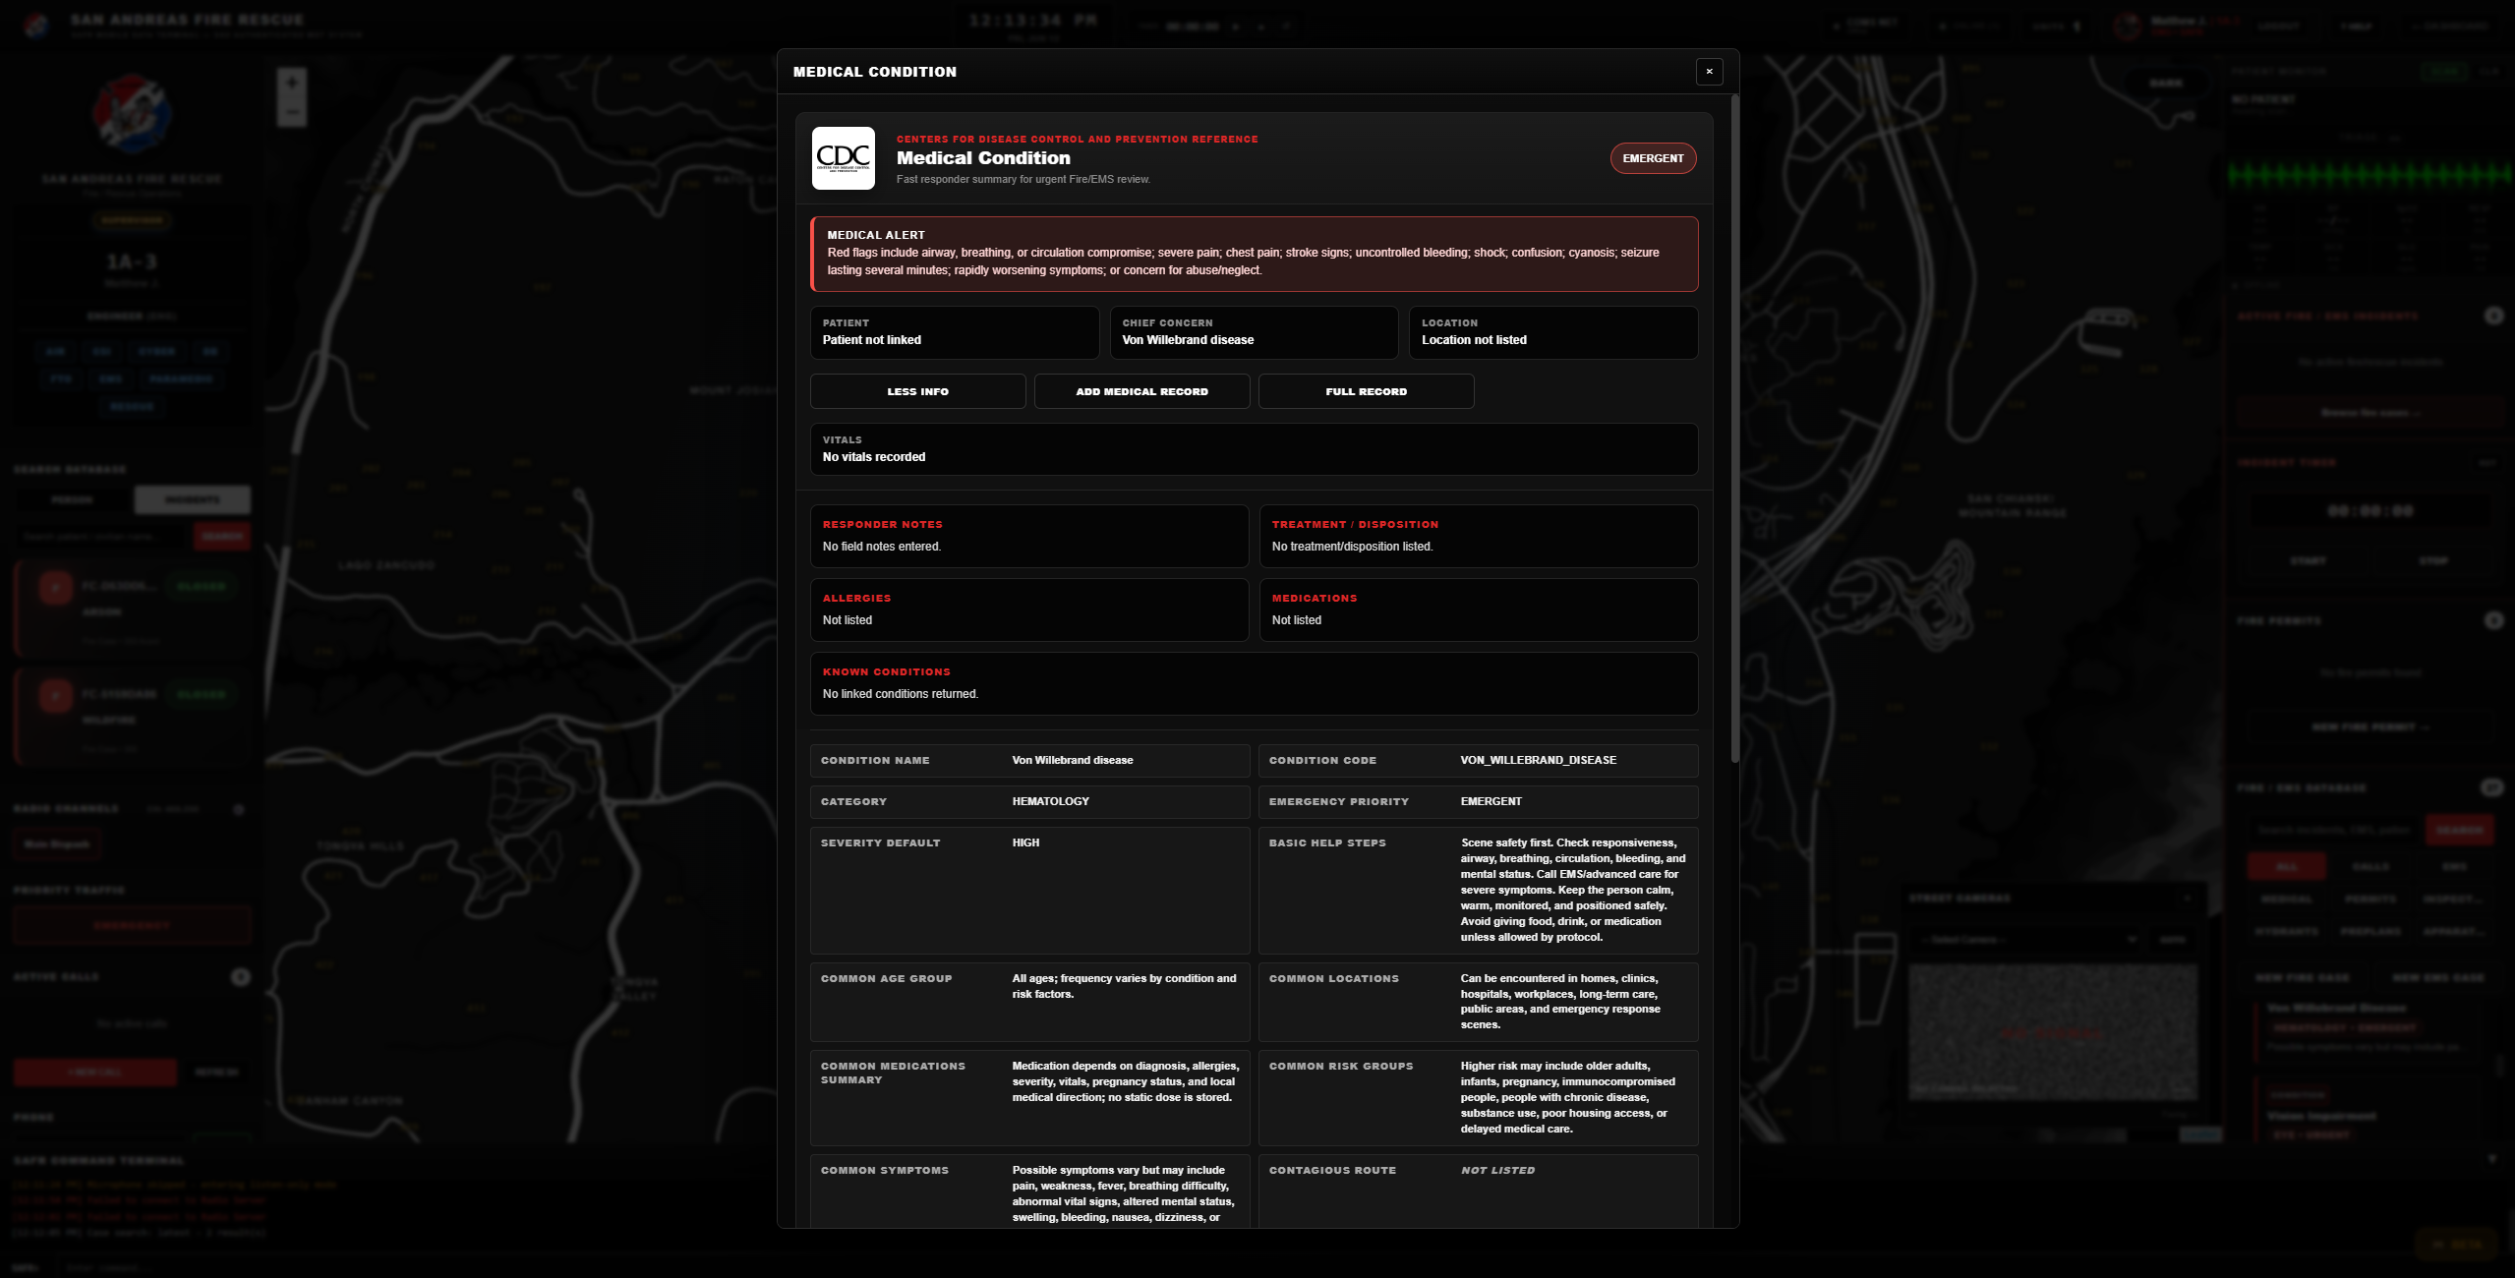Click the Fire/EMS database search field

click(2332, 831)
